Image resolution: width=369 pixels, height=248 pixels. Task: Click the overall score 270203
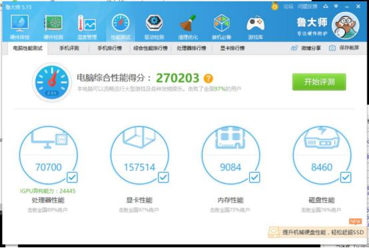178,78
